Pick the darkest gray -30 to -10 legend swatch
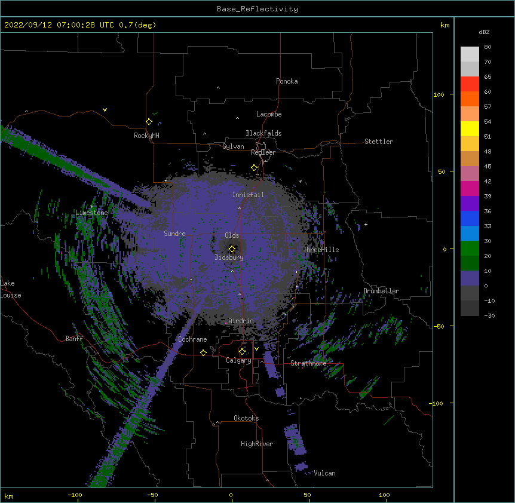Image resolution: width=515 pixels, height=503 pixels. (470, 308)
